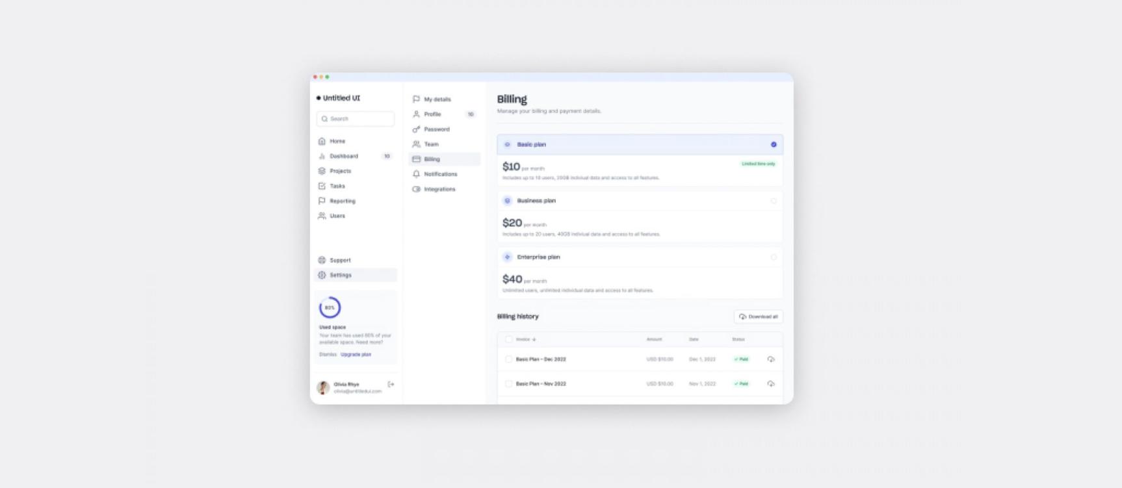
Task: Click the Download all button
Action: pos(758,316)
